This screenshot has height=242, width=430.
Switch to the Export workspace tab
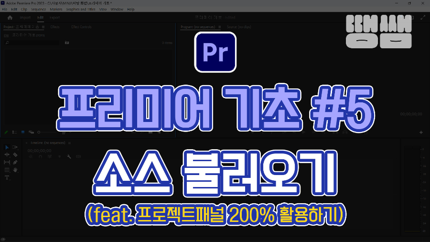click(54, 18)
